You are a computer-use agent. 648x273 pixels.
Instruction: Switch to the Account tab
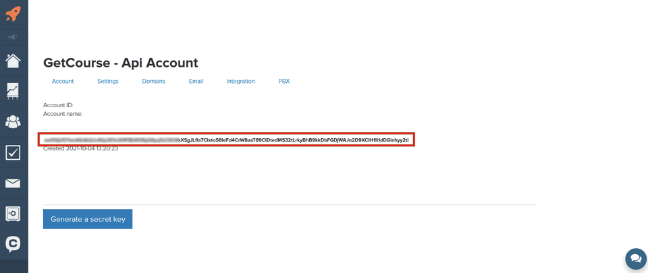click(63, 82)
